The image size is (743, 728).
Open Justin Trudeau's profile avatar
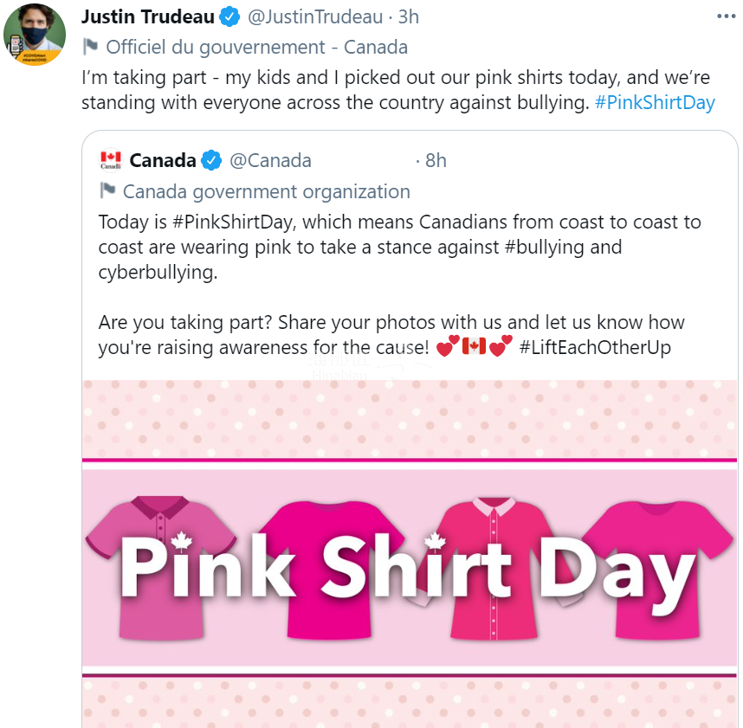click(x=35, y=35)
